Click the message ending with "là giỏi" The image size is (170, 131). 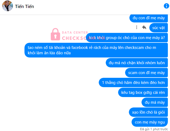coord(148,112)
